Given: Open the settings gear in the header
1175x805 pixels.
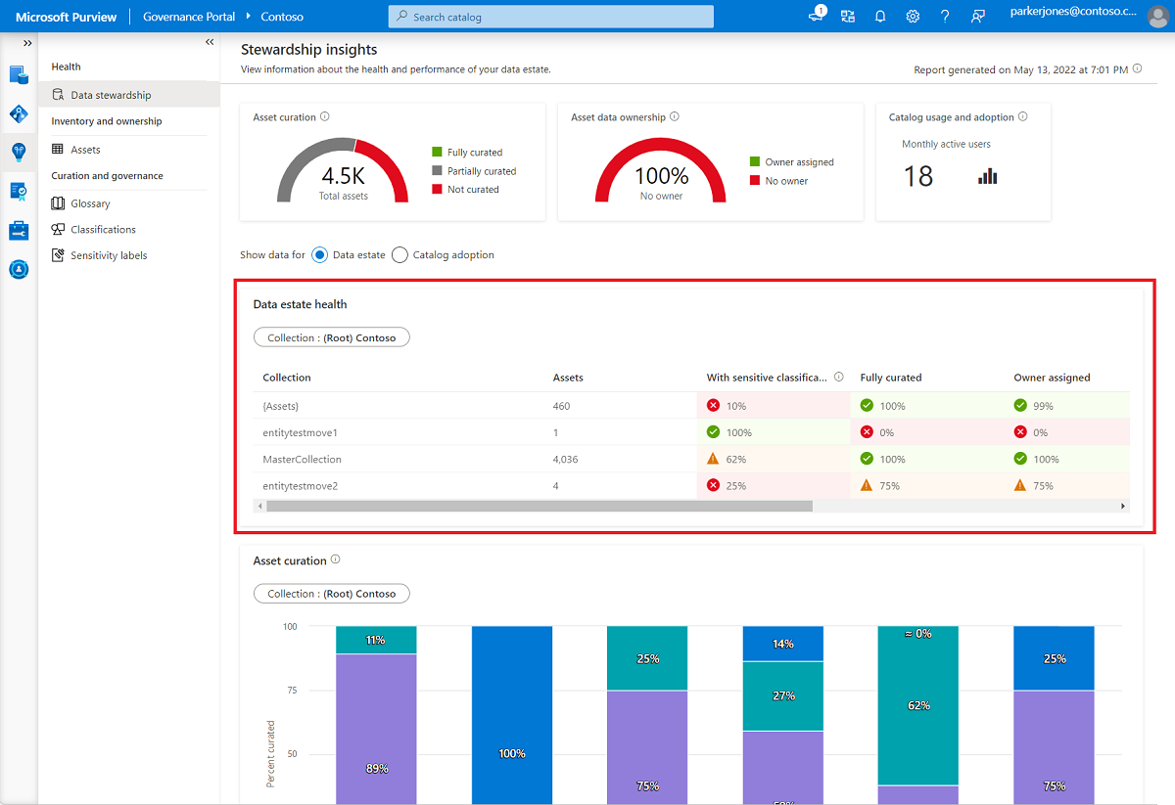Looking at the screenshot, I should [913, 17].
